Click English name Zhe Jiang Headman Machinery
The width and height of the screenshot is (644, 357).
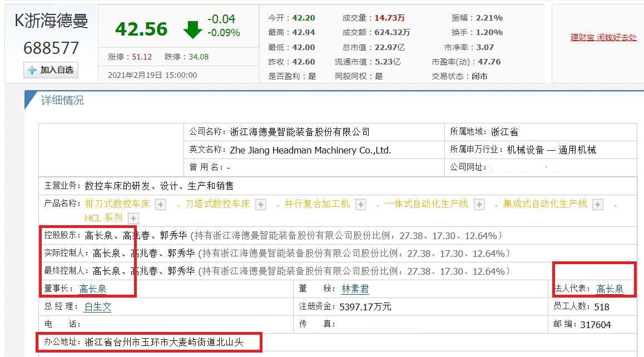pyautogui.click(x=310, y=150)
